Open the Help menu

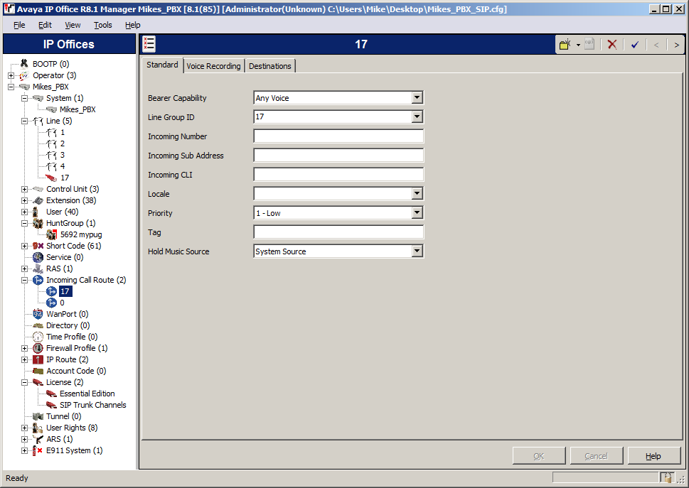click(x=133, y=25)
